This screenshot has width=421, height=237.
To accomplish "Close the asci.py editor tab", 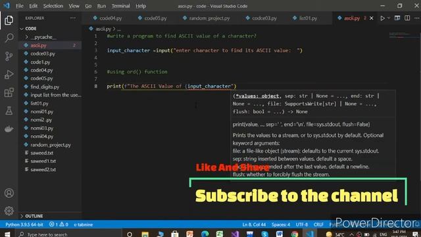I will (x=371, y=18).
